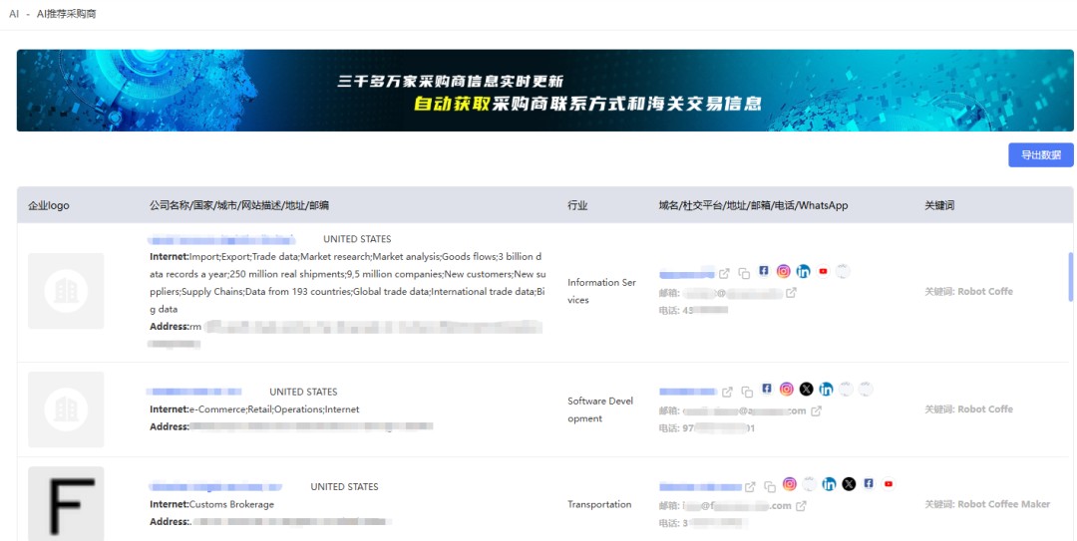Click blurred domain link in Transportation row
Image resolution: width=1077 pixels, height=541 pixels.
coord(700,487)
